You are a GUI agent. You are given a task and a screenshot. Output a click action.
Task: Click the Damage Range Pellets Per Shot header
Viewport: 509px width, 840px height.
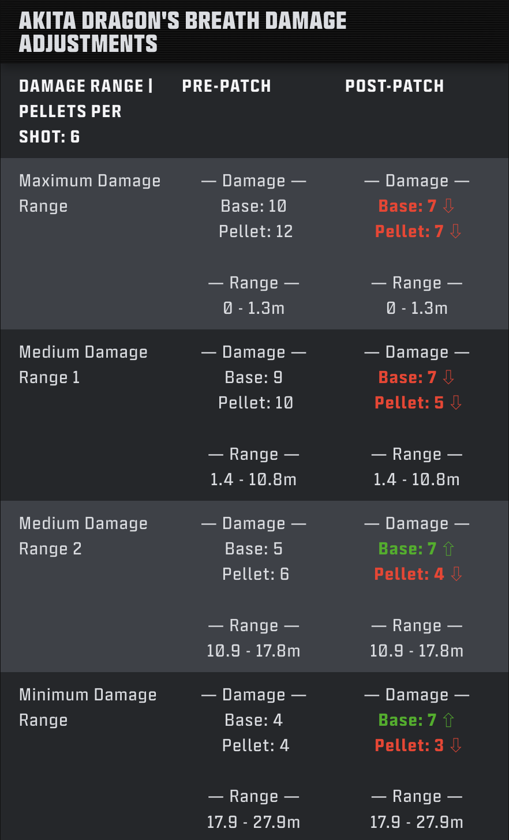pos(85,111)
